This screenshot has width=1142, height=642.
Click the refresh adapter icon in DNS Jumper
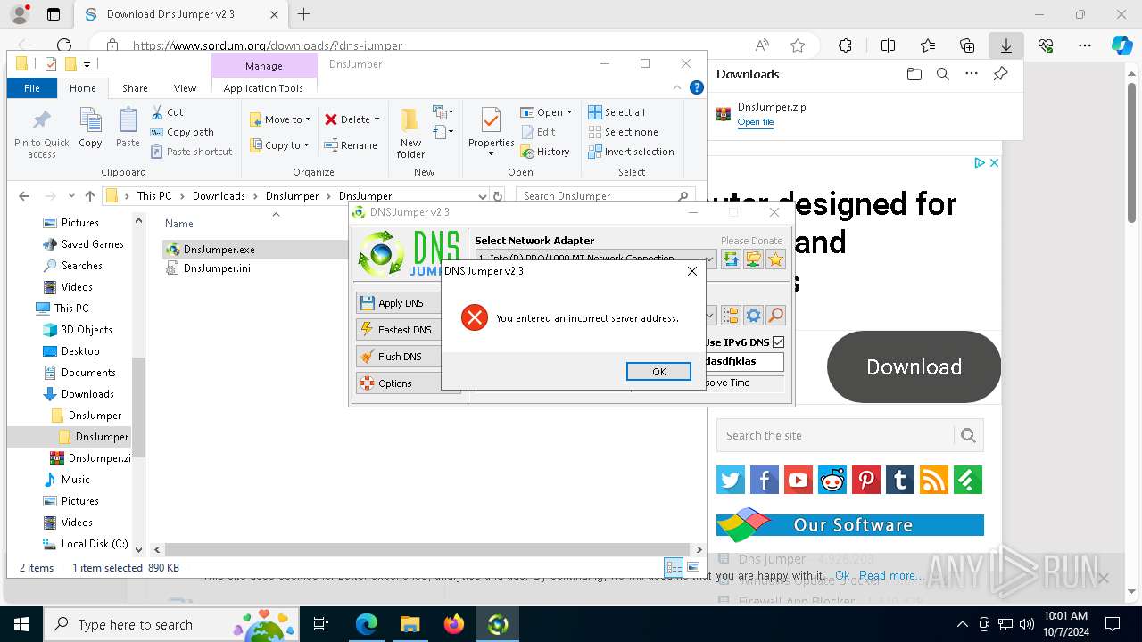click(x=731, y=259)
